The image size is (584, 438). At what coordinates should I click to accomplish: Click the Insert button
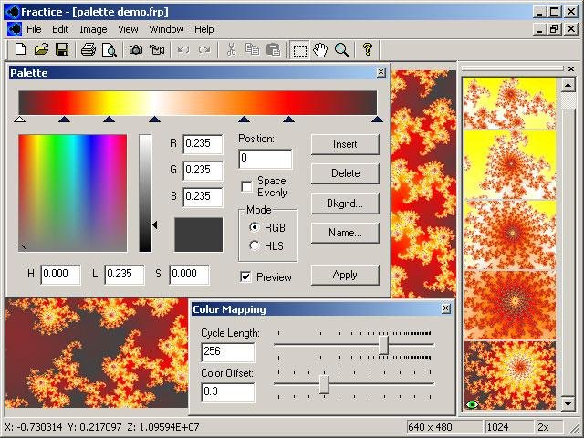click(345, 144)
